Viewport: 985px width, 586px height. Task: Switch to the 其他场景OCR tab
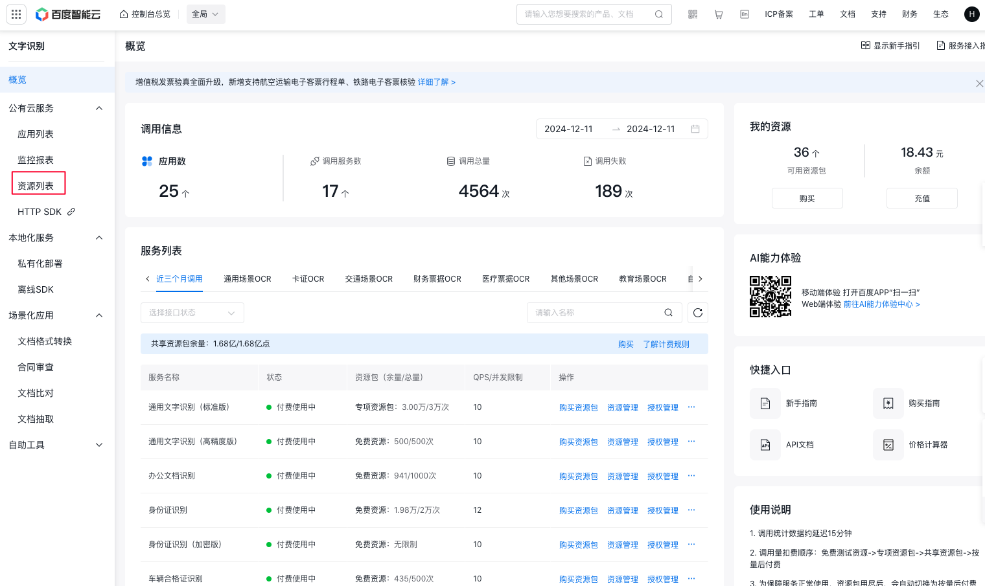tap(574, 279)
